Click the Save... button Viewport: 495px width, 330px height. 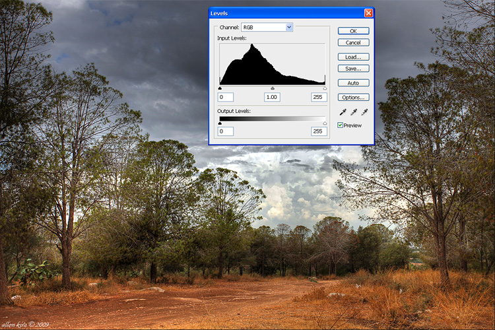353,69
